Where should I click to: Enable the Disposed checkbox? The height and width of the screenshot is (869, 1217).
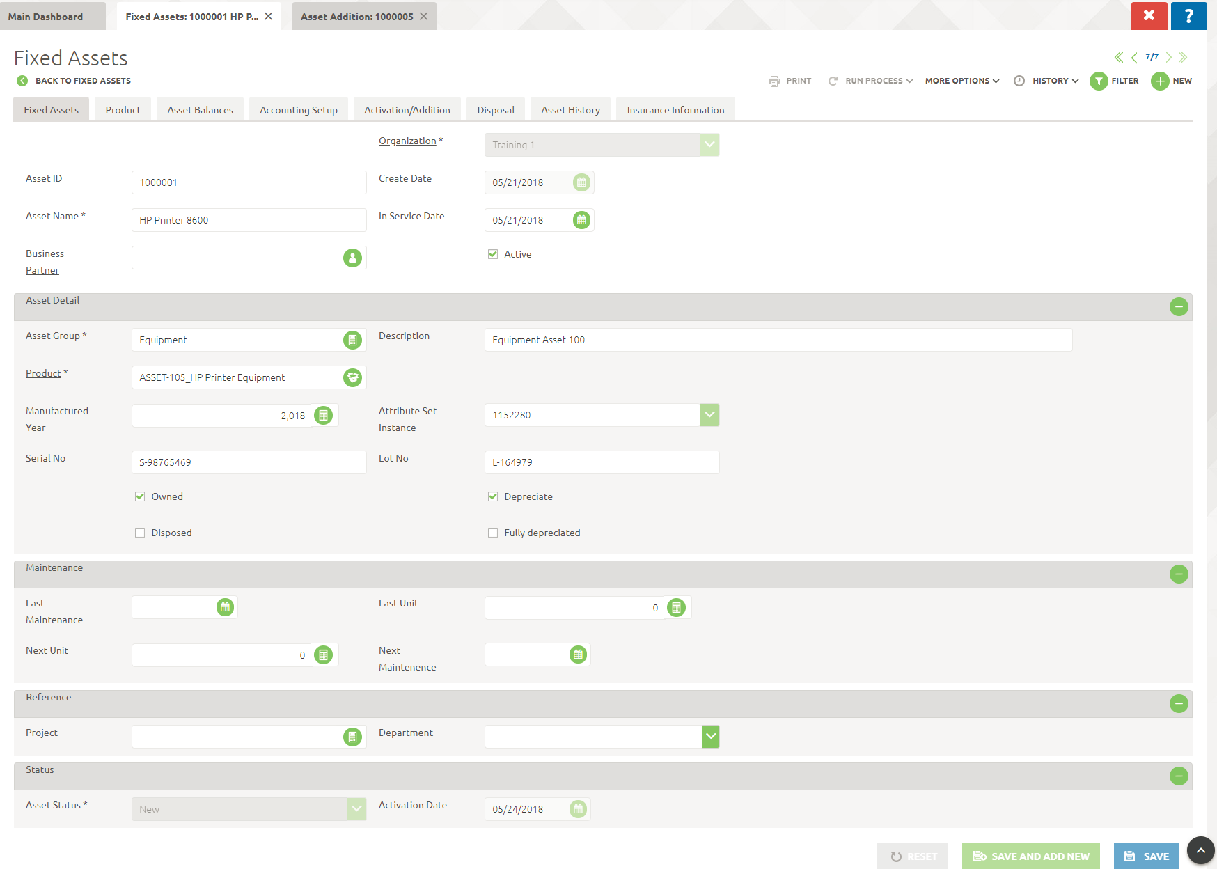(140, 533)
